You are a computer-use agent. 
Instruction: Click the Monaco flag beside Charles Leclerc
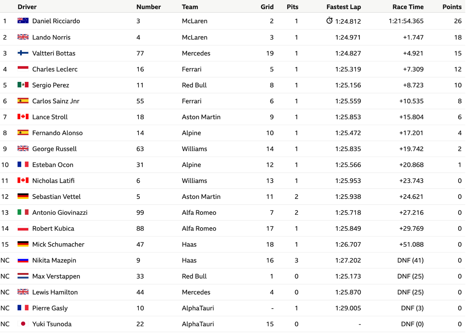[x=23, y=69]
